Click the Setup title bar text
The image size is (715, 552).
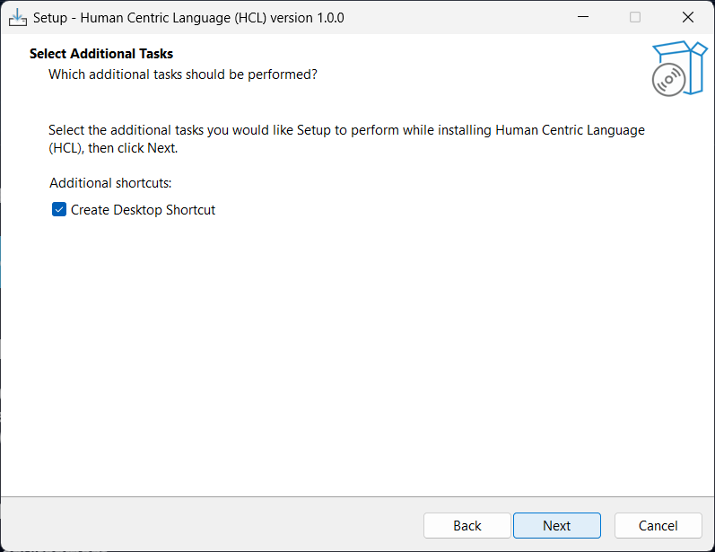click(188, 17)
